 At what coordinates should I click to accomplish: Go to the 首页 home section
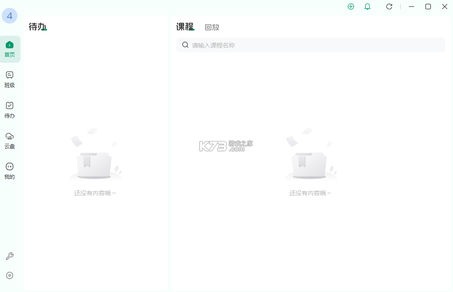[x=10, y=49]
